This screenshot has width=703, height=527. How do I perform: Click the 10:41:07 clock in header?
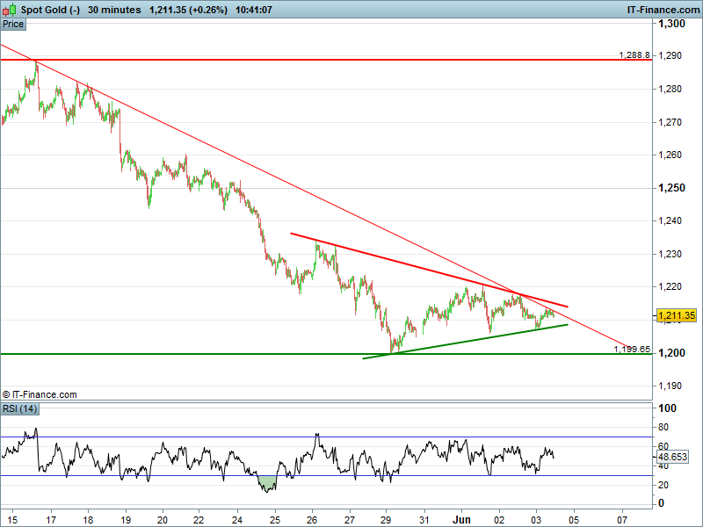(254, 10)
